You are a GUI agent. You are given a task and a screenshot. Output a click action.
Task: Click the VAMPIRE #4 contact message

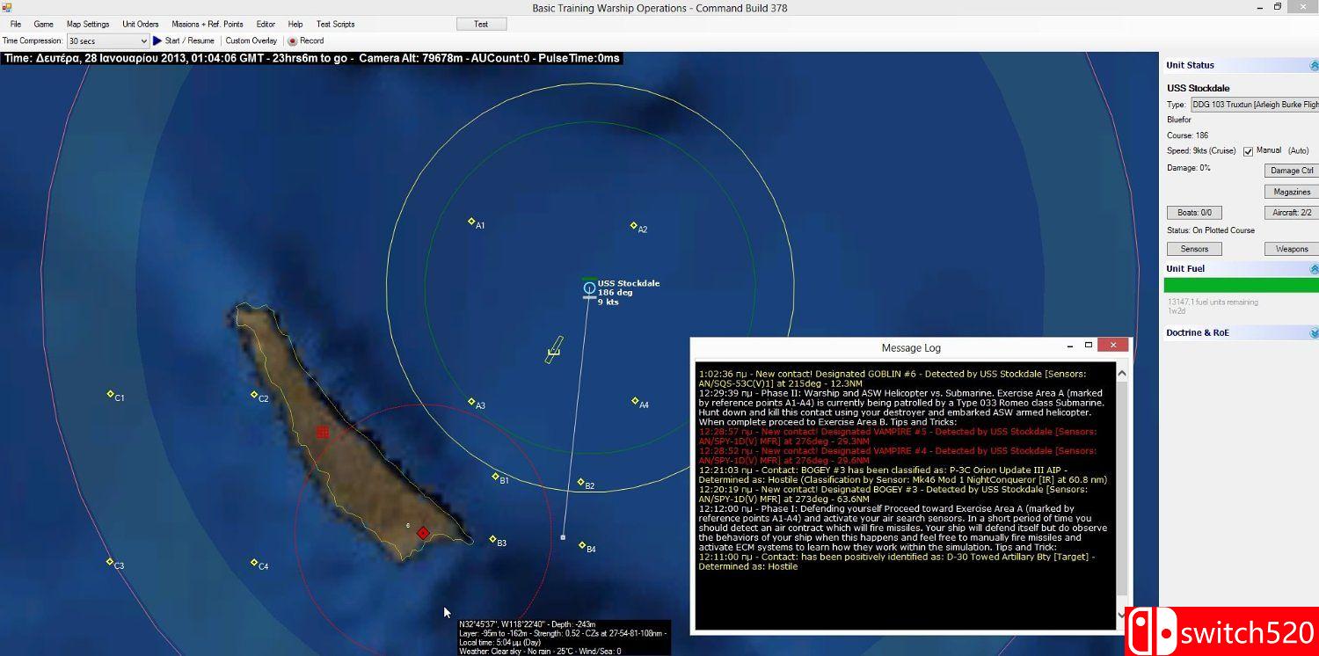(898, 456)
